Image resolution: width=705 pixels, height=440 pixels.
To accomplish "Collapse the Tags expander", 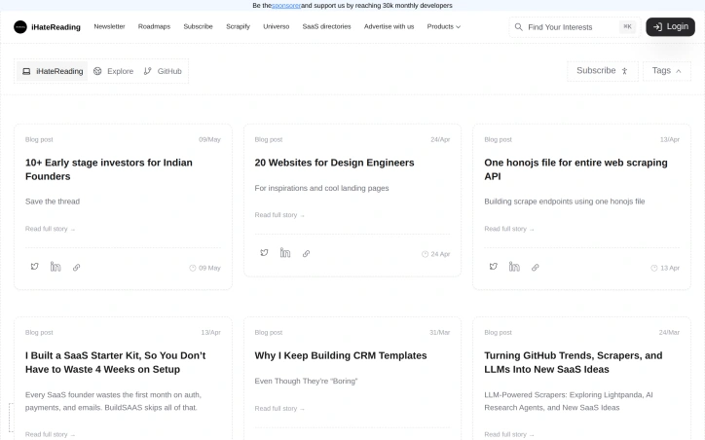I will [667, 71].
